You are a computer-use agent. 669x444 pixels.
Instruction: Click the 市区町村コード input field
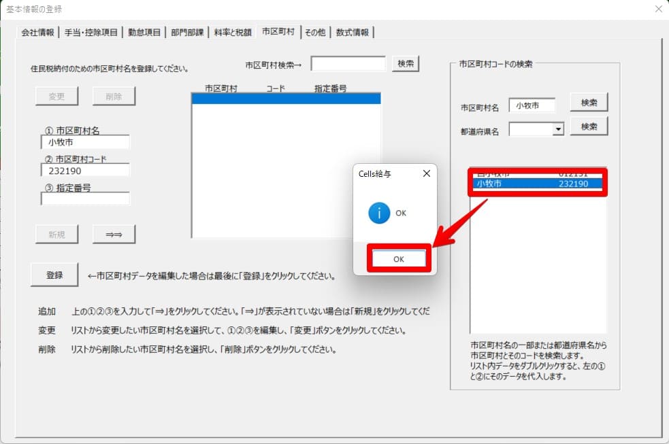click(85, 171)
